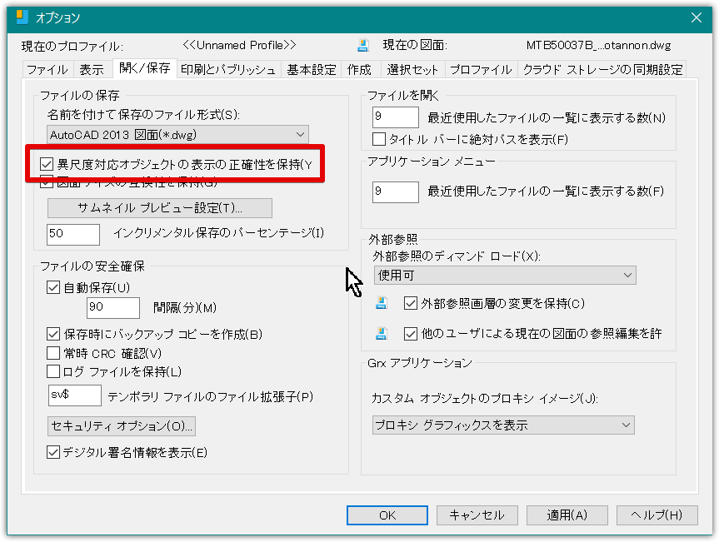Switch to the 印刷とパブリッシュ tab
This screenshot has height=542, width=719.
click(227, 70)
